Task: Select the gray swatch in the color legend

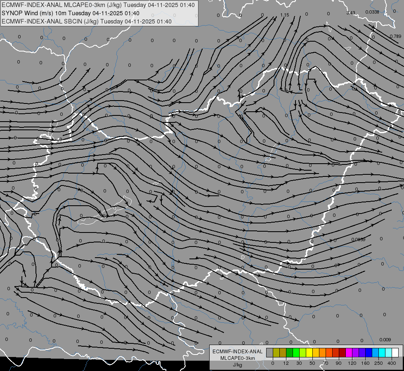Action: (x=269, y=352)
